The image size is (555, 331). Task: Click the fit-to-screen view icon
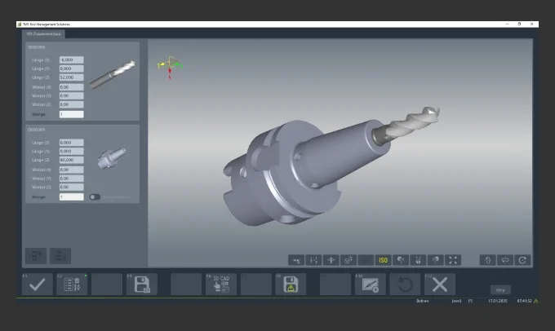point(454,260)
